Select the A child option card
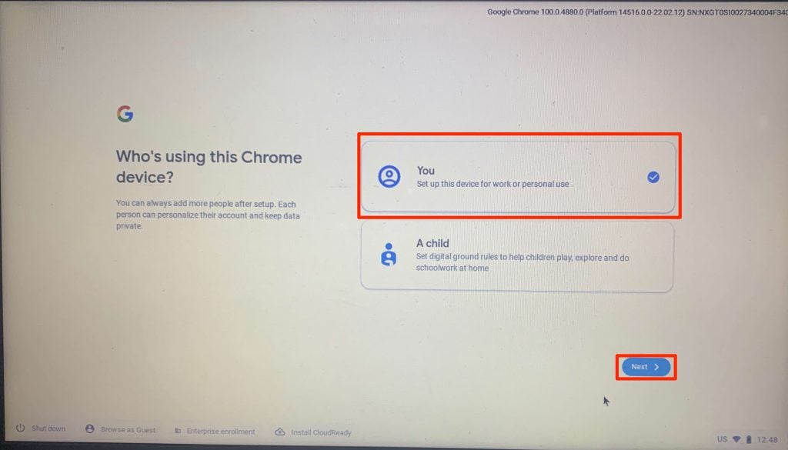 (516, 257)
